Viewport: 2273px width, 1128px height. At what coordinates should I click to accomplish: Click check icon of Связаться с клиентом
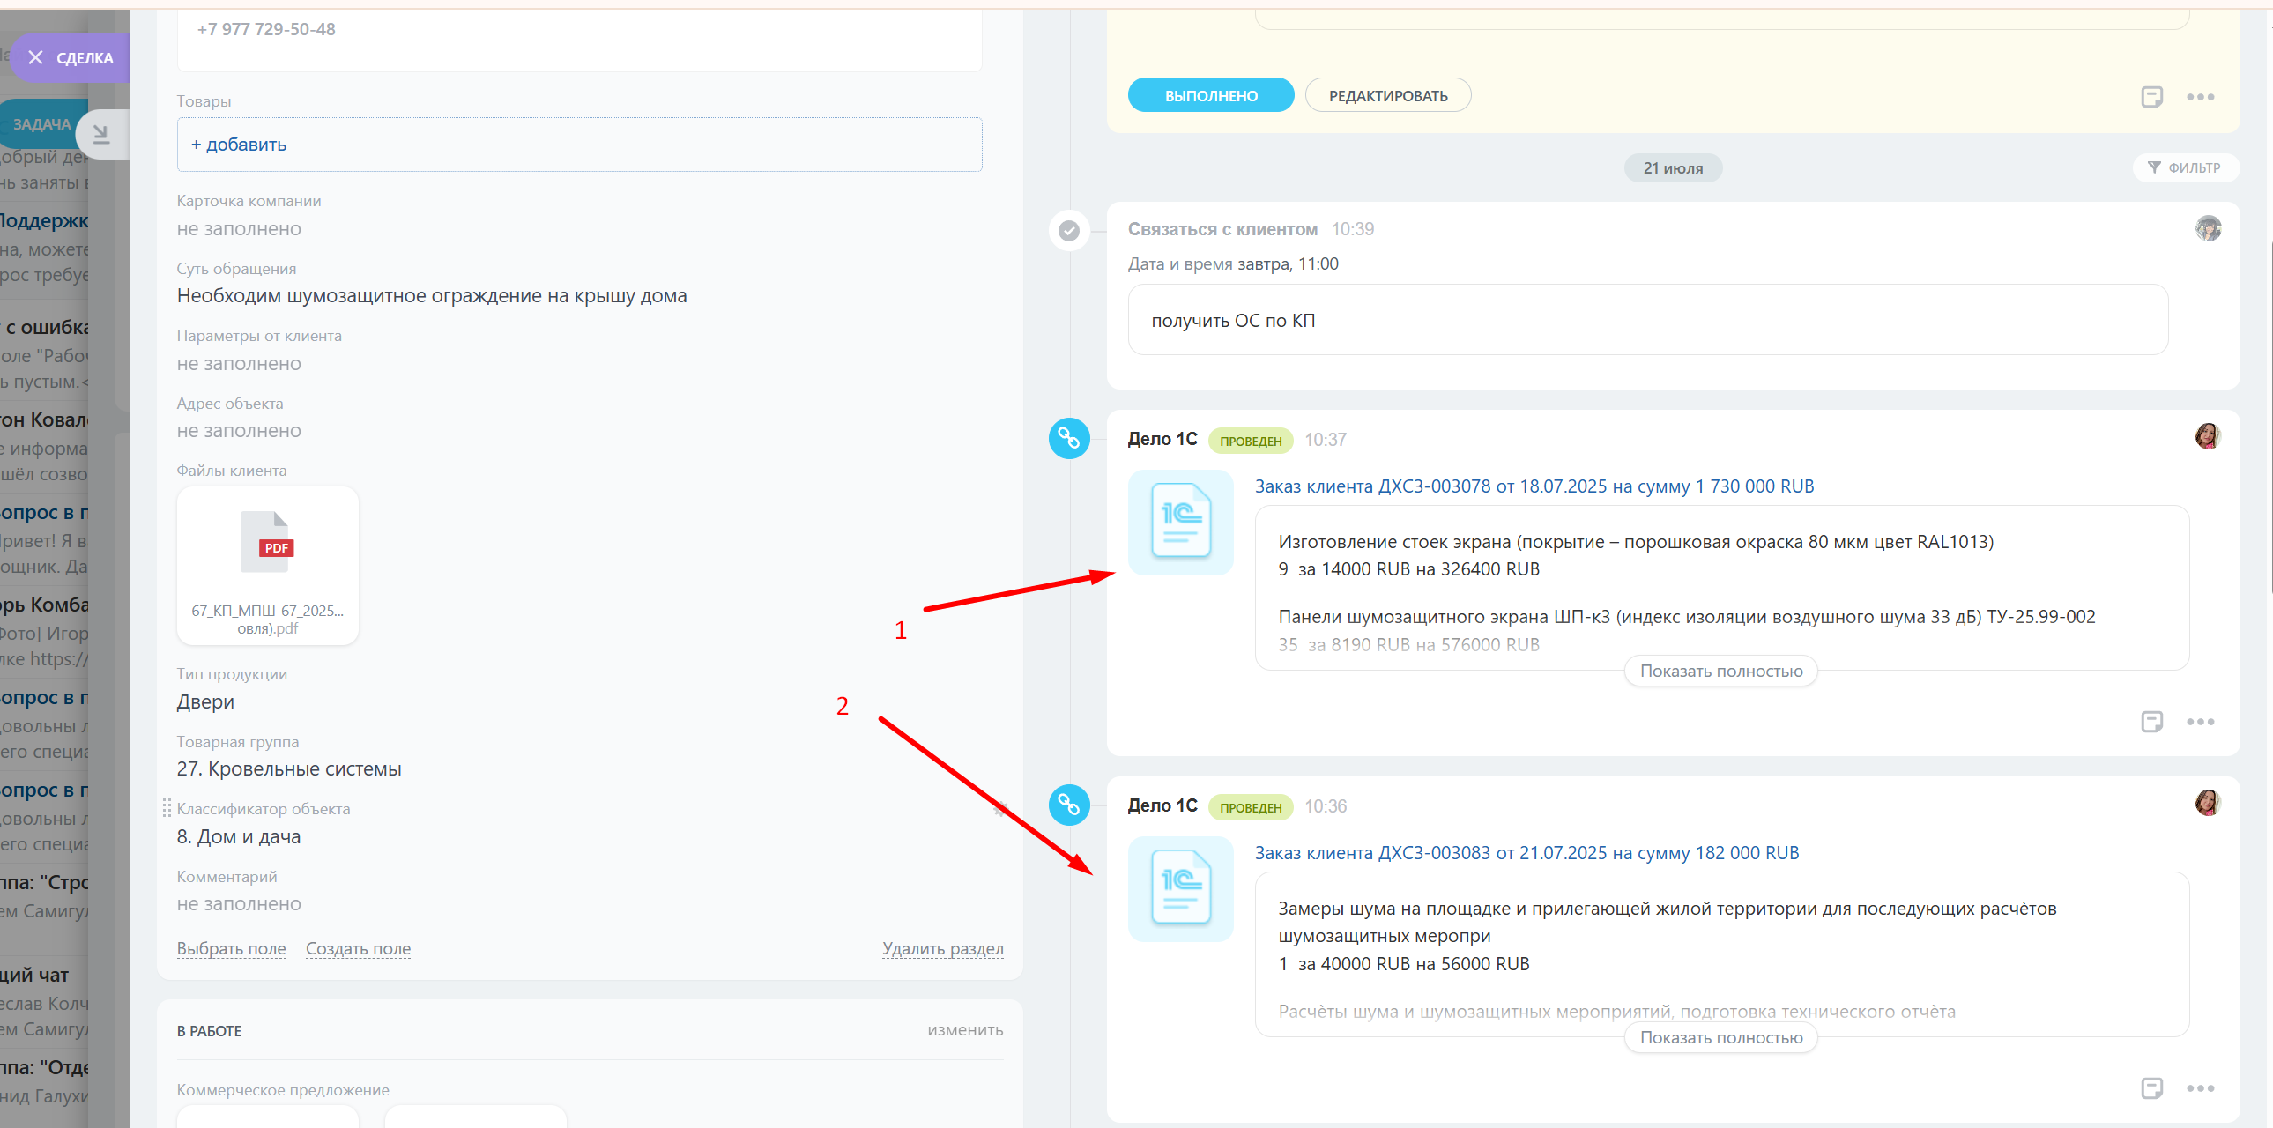(1068, 231)
